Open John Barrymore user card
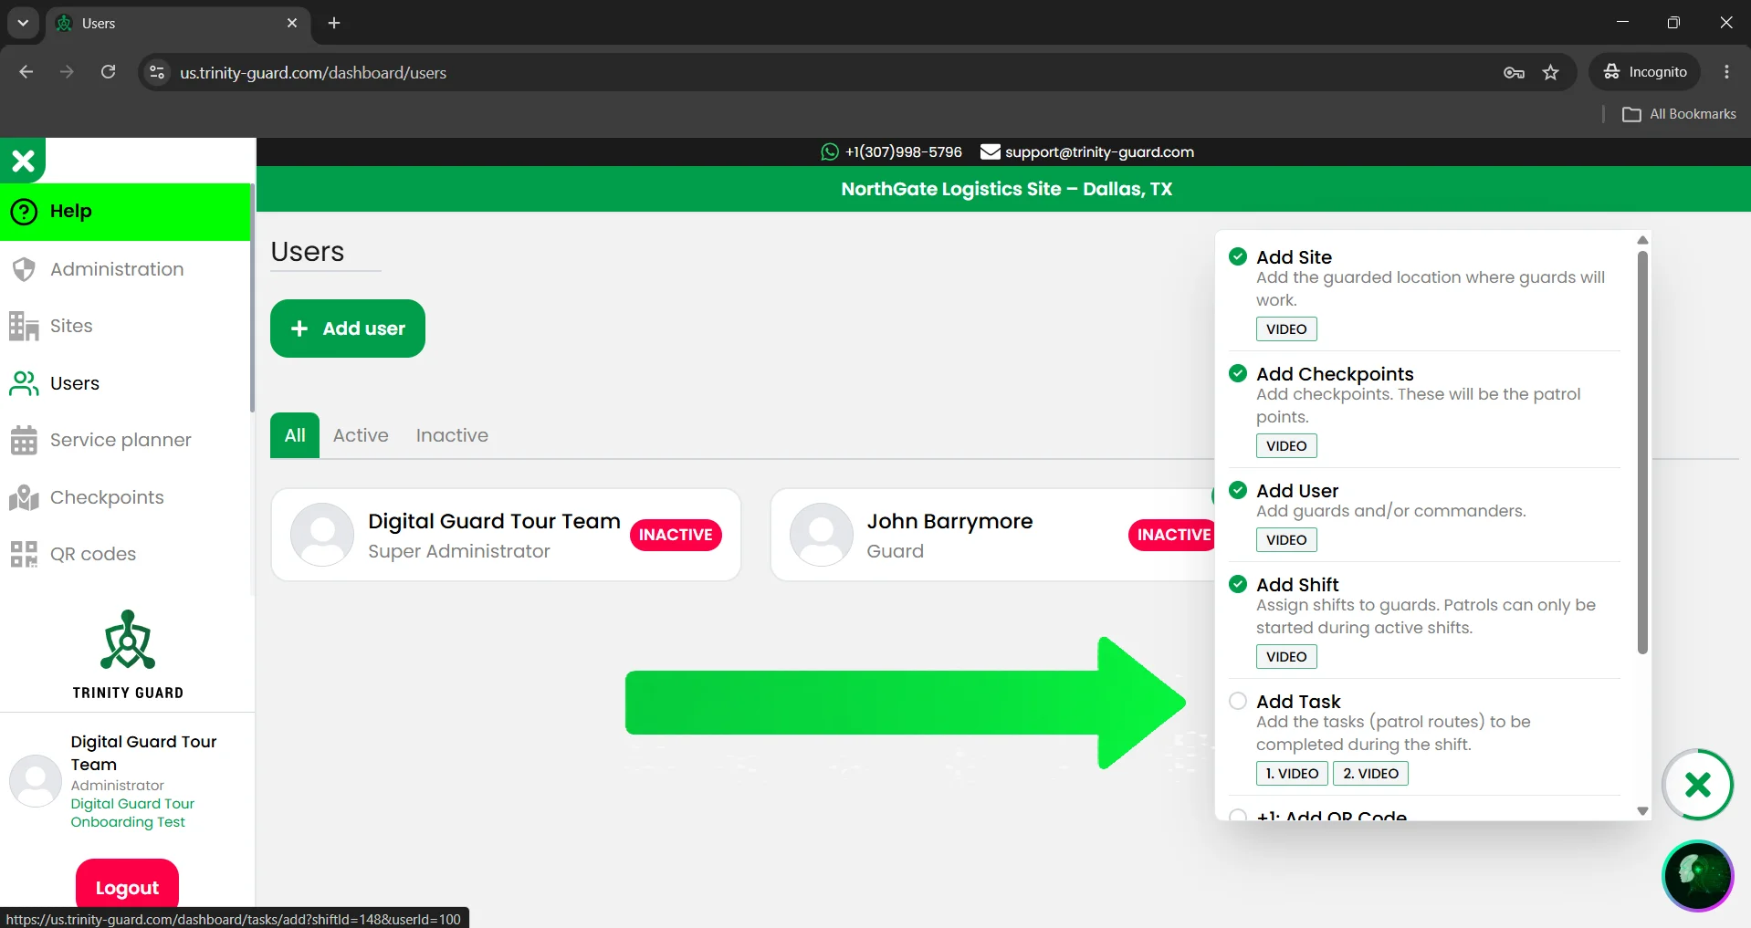The image size is (1751, 928). pyautogui.click(x=993, y=535)
